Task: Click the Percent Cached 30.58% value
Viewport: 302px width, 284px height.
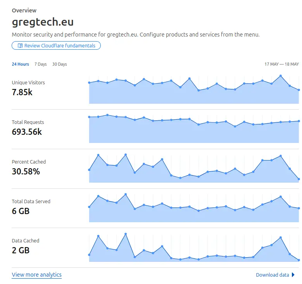Action: tap(26, 171)
